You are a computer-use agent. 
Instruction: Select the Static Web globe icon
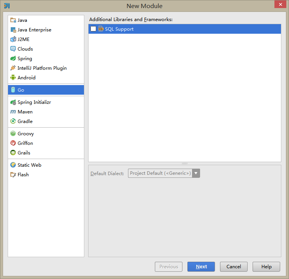click(13, 165)
